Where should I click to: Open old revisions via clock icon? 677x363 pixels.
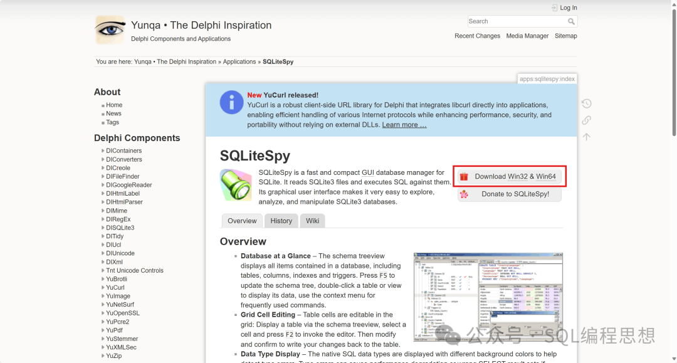[586, 103]
